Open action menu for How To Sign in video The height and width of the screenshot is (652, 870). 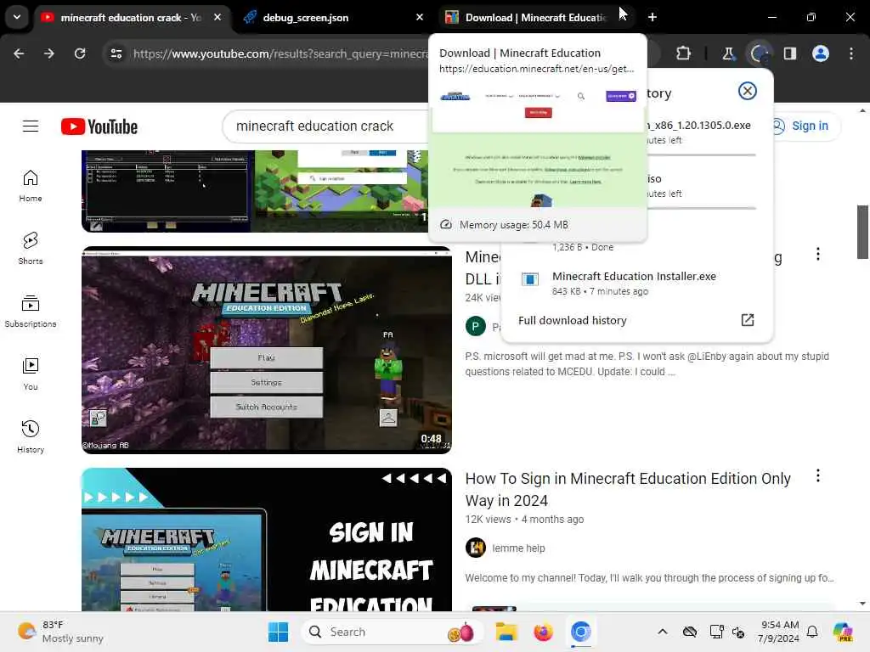pyautogui.click(x=818, y=475)
